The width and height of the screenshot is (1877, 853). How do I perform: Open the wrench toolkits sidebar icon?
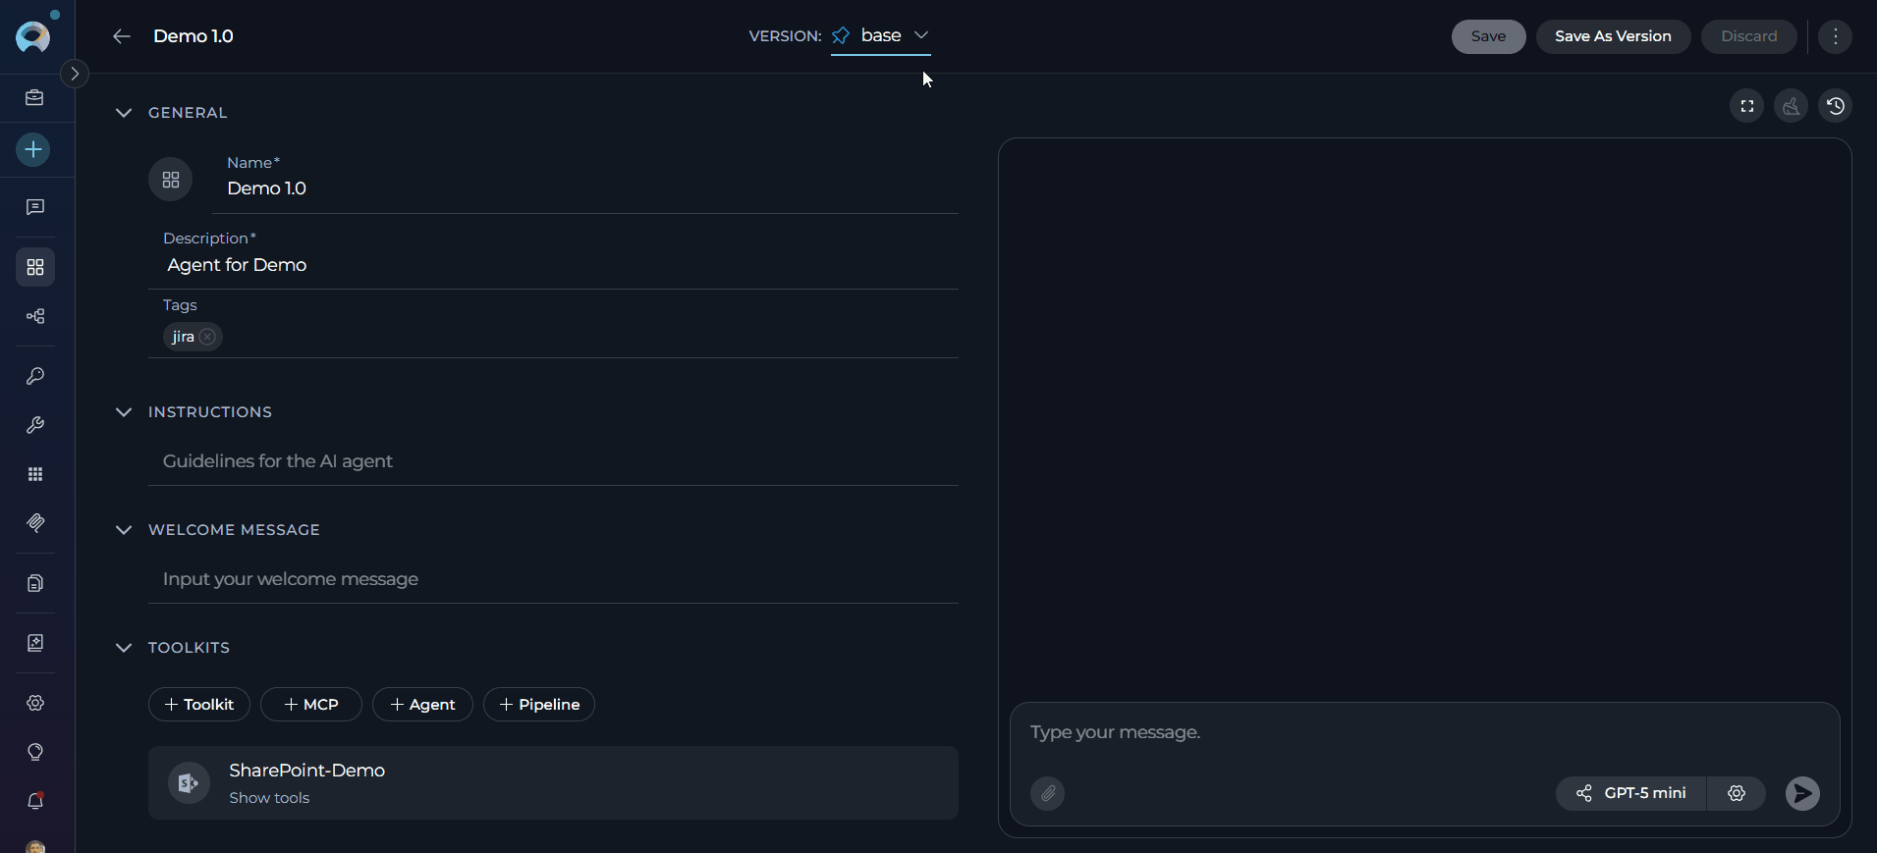[x=35, y=425]
